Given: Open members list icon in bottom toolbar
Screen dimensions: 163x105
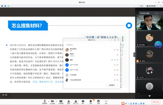Looking at the screenshot, I should [76, 102].
